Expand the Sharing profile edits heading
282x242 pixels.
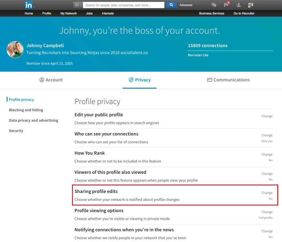click(x=96, y=191)
